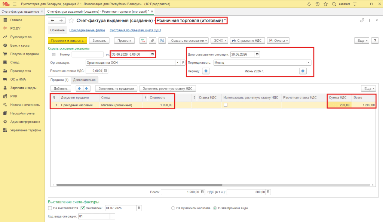Open calculator for Расчетная ставка НДС
This screenshot has height=222, width=383.
pos(105,71)
